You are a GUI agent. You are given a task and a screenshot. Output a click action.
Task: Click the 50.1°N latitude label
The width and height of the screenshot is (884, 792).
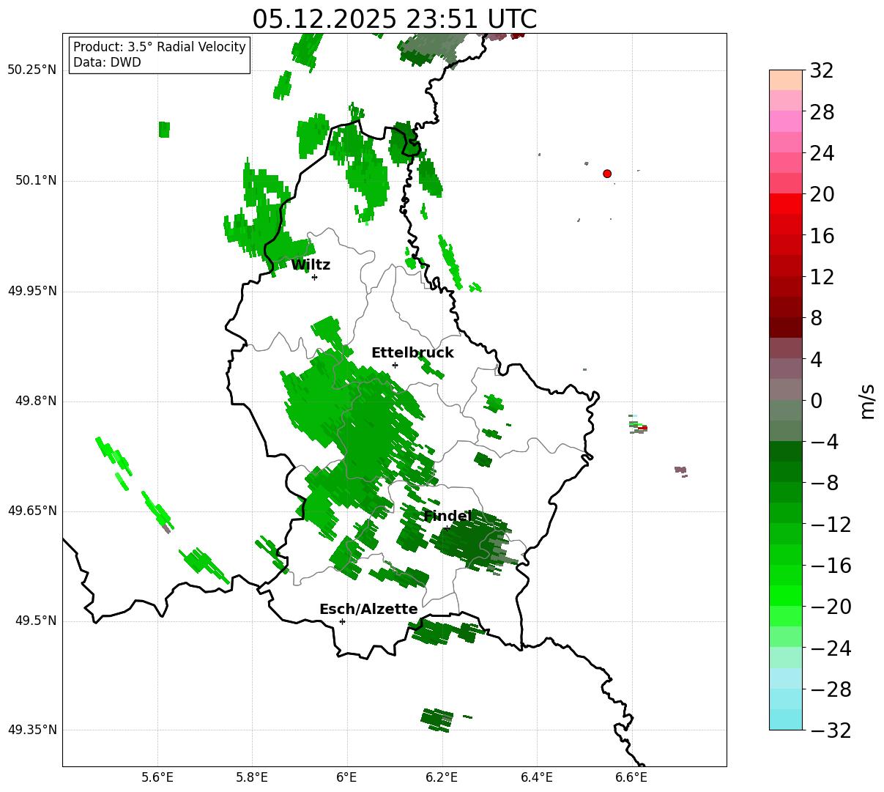coord(36,180)
